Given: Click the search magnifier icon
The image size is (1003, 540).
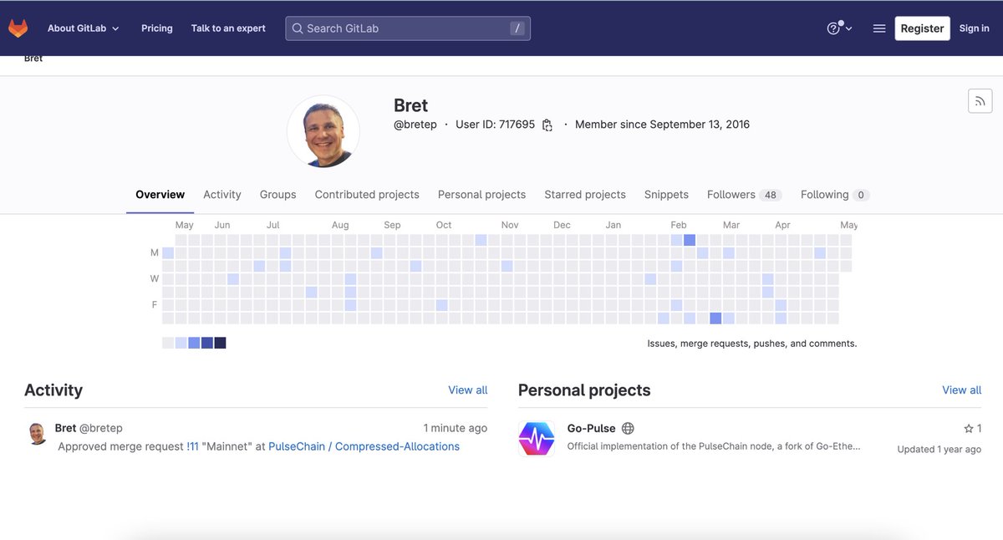Looking at the screenshot, I should (x=297, y=28).
